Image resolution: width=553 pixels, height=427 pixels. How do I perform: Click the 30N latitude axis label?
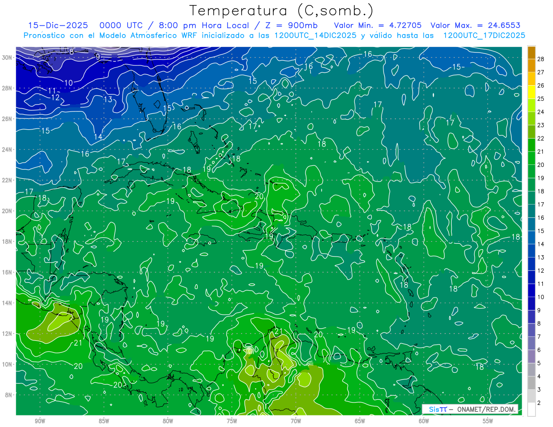click(x=7, y=58)
